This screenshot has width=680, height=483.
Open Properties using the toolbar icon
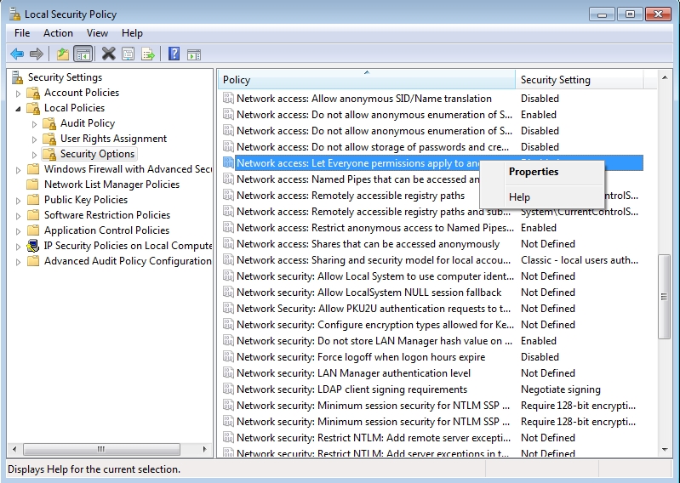point(129,54)
